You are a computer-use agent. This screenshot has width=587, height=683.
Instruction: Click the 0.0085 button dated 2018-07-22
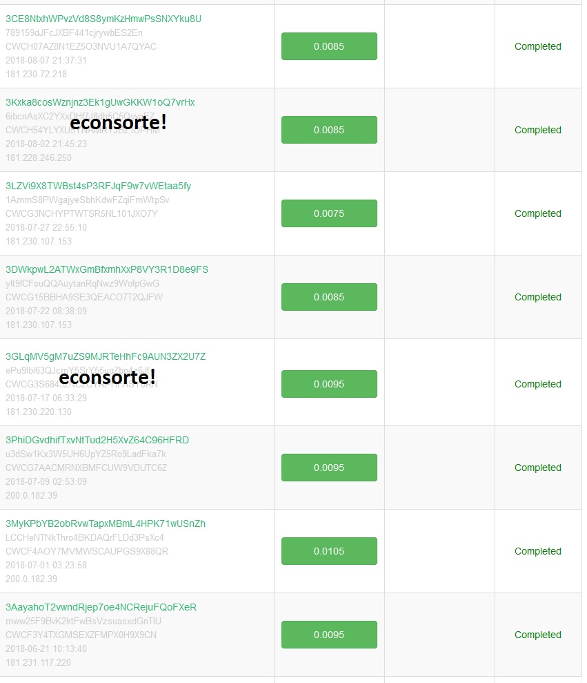click(329, 297)
